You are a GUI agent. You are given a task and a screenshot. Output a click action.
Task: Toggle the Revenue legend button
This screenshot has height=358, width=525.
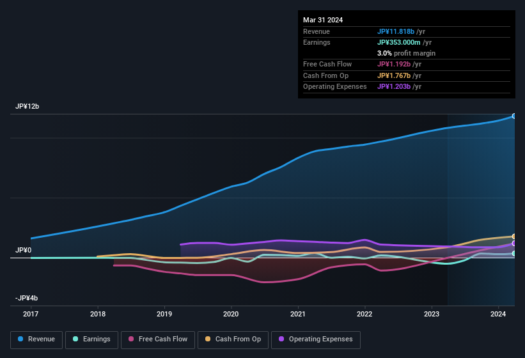pos(36,339)
